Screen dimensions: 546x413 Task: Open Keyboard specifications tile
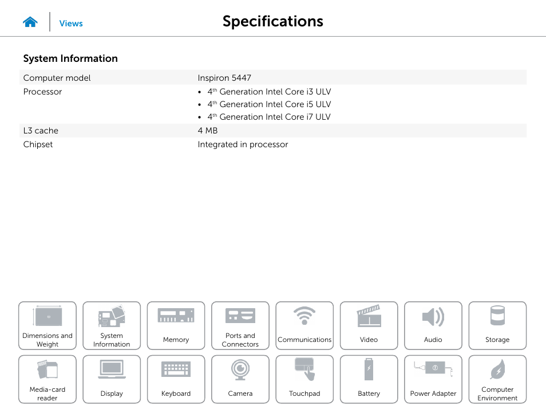(x=176, y=379)
